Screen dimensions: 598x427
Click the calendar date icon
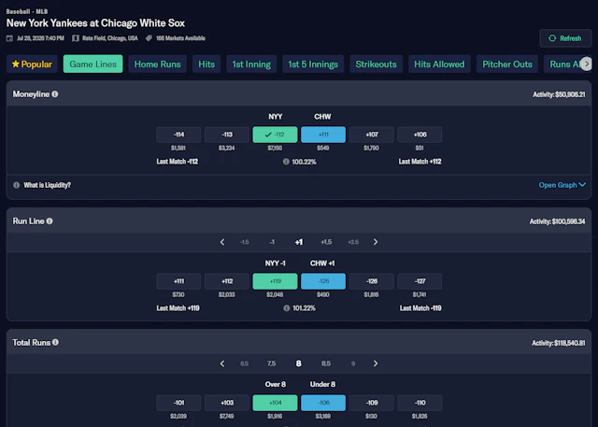[x=9, y=38]
